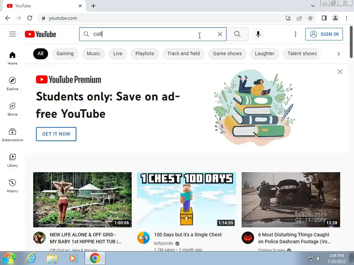Select the Playlists filter chip
This screenshot has width=354, height=265.
[x=145, y=53]
